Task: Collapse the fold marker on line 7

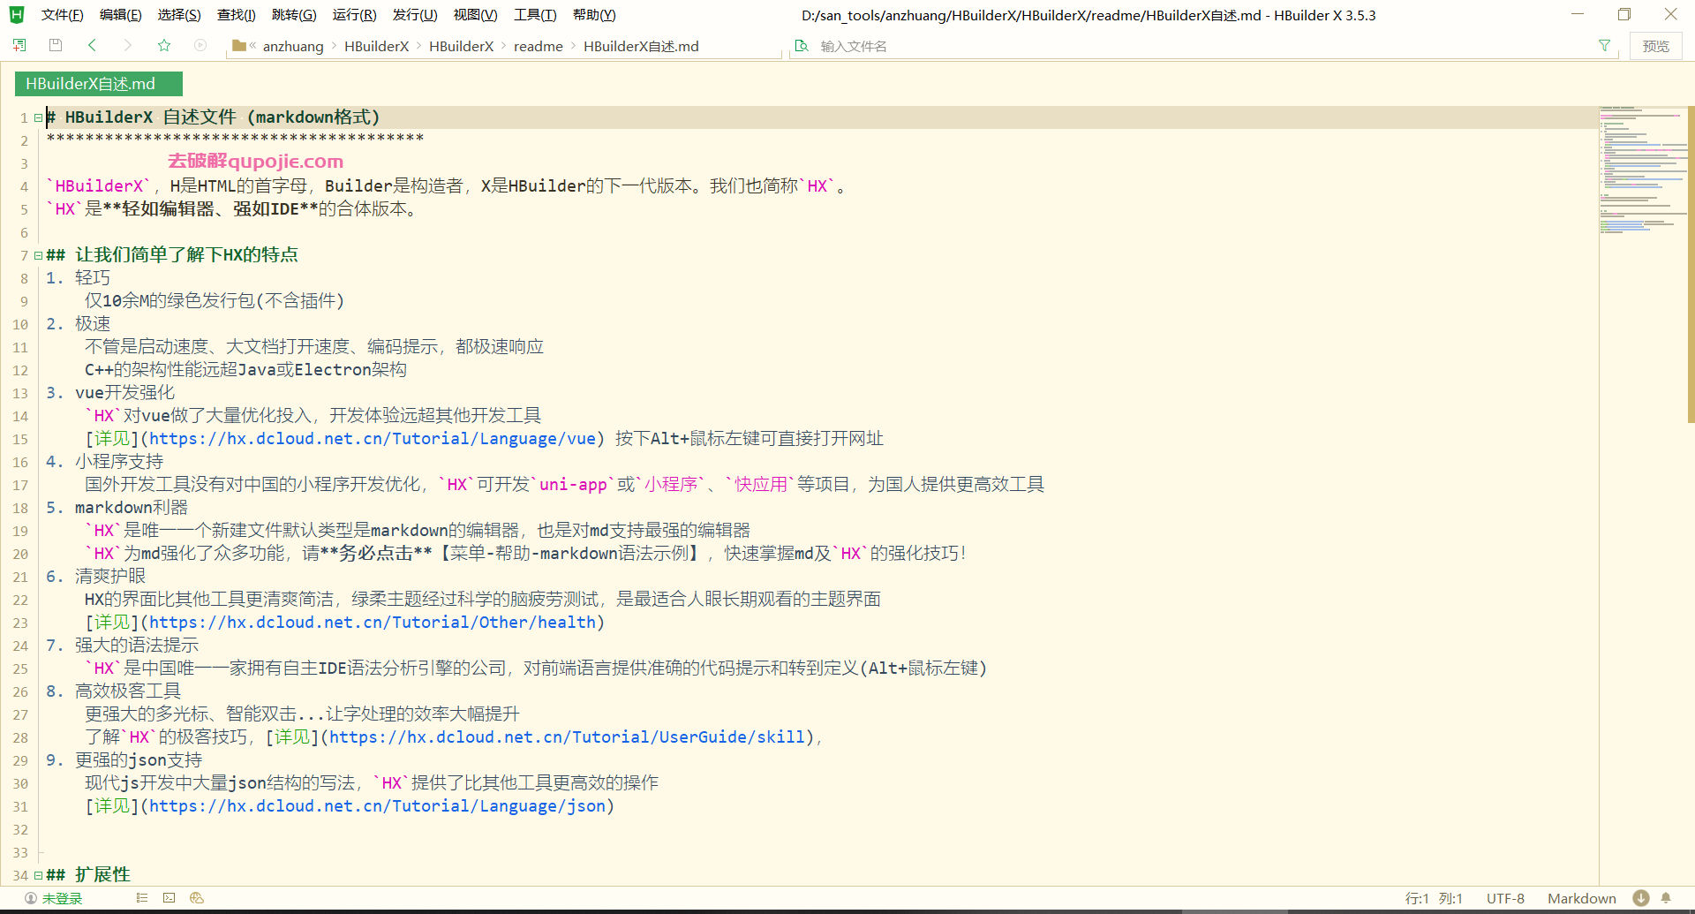Action: click(38, 255)
